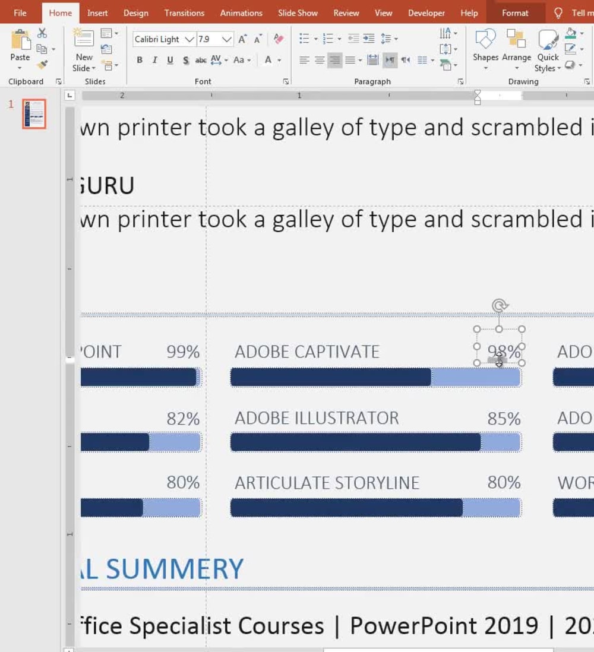
Task: Set left-to-right text direction
Action: pyautogui.click(x=390, y=61)
